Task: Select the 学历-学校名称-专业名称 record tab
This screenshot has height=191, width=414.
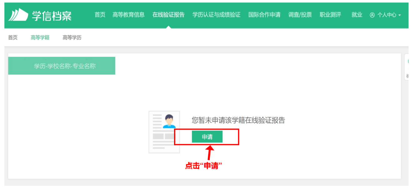Action: coord(62,66)
